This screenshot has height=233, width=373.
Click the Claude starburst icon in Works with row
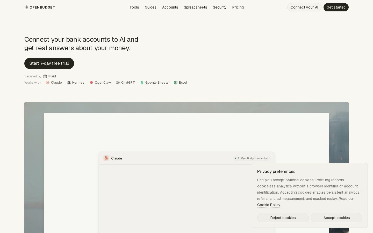click(48, 83)
